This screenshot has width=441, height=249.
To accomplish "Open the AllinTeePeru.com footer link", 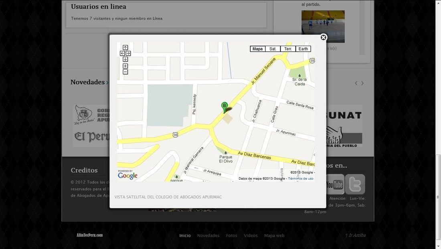I will pyautogui.click(x=90, y=235).
